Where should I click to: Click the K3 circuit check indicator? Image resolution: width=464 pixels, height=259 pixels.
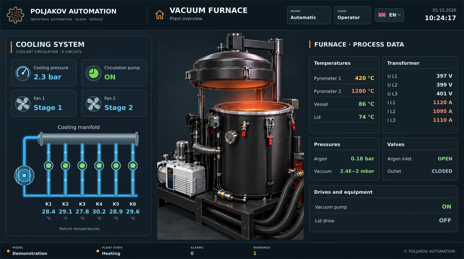(x=82, y=166)
